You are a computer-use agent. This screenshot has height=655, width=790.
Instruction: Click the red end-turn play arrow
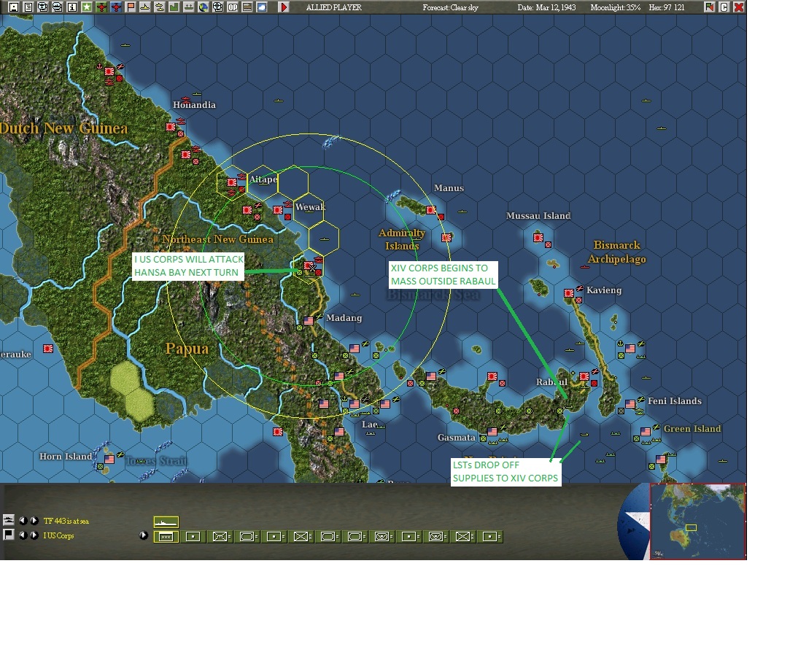click(284, 7)
